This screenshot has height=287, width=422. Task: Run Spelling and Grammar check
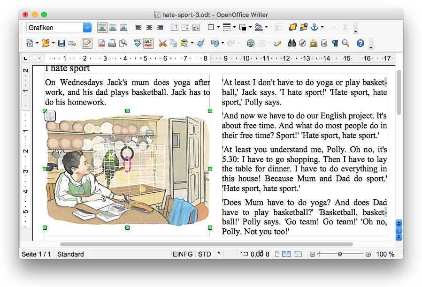[x=137, y=43]
